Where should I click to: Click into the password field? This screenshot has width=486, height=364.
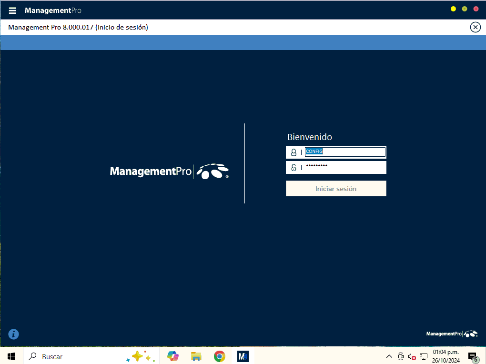tap(344, 167)
